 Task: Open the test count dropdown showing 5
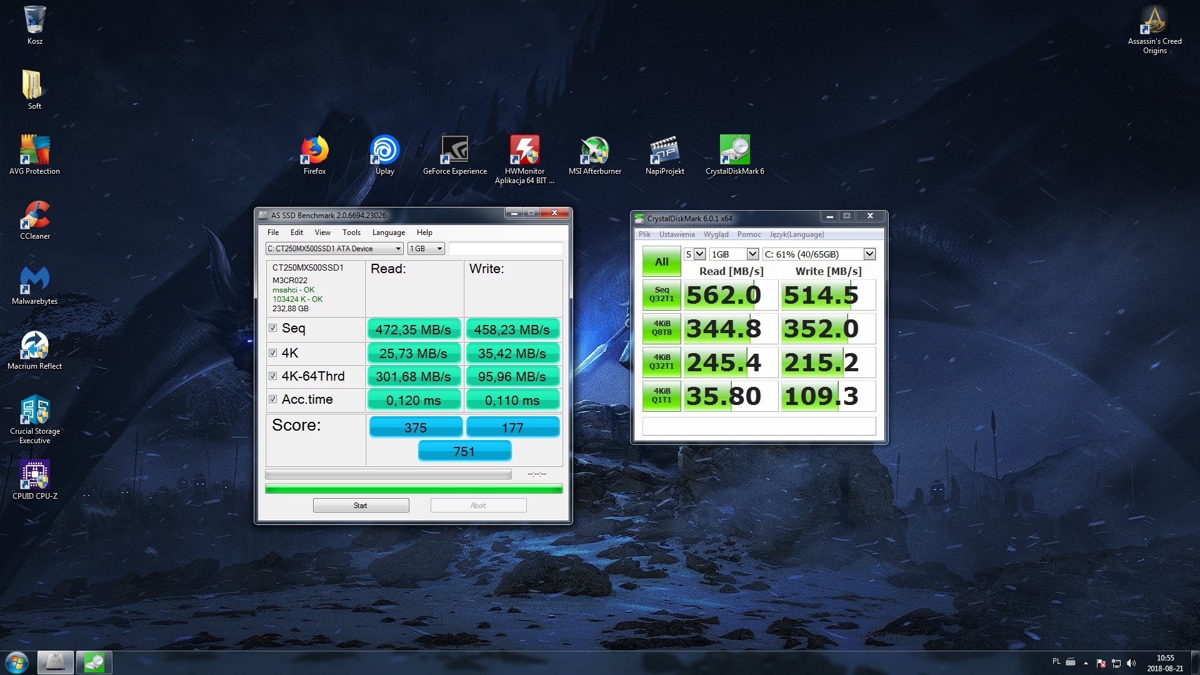coord(694,254)
